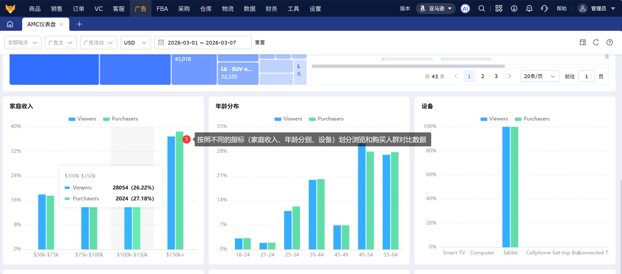This screenshot has width=622, height=274.
Task: Click the customer support headset icon
Action: click(544, 9)
